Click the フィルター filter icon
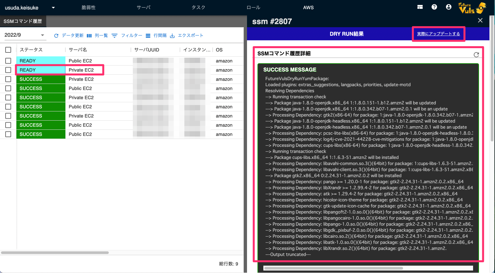This screenshot has width=495, height=273. tap(115, 35)
